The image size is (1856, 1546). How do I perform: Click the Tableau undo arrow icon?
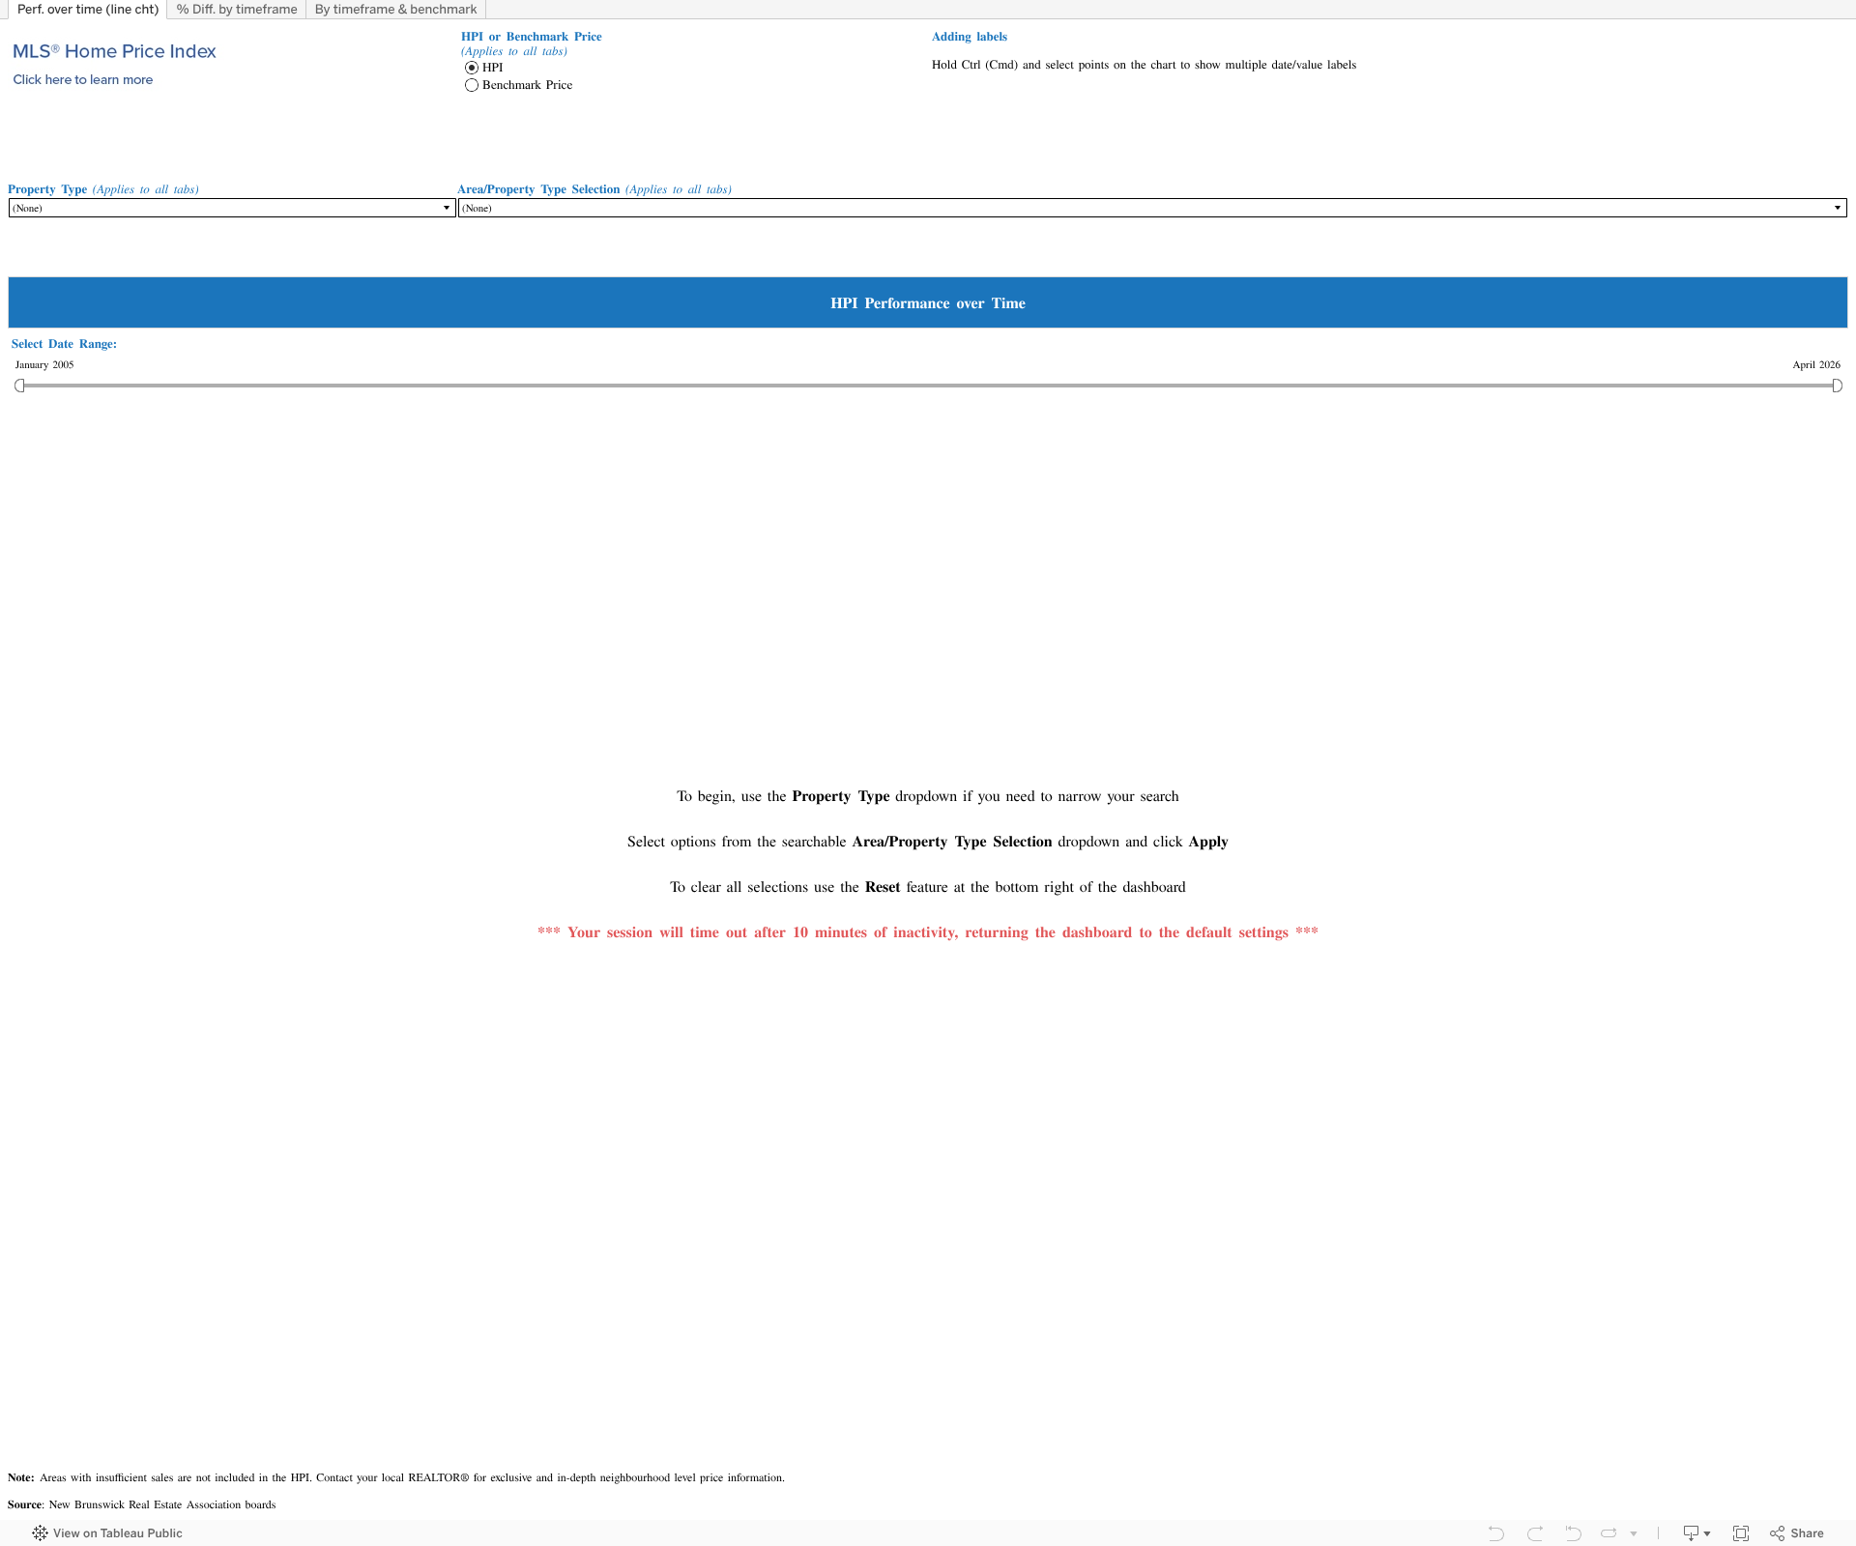coord(1496,1533)
